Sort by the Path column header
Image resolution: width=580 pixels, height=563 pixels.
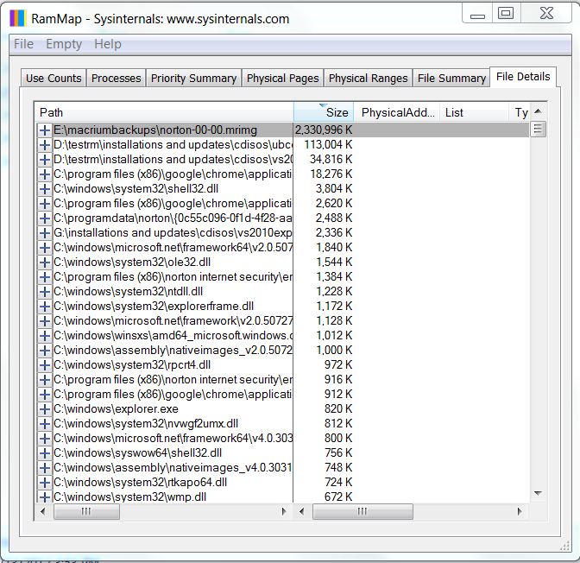tap(164, 112)
